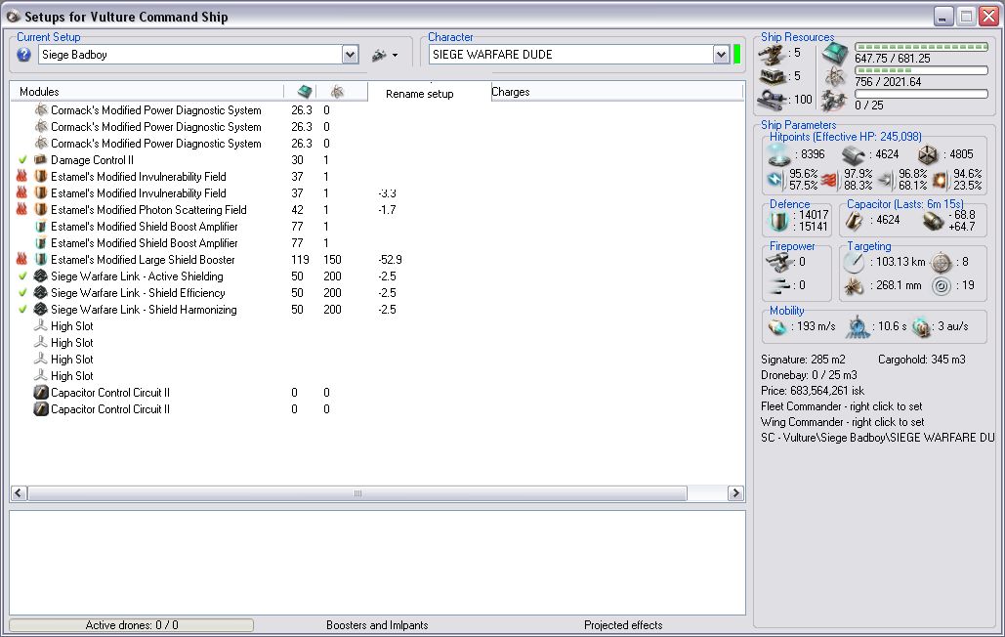Click the calibration resource icon
The width and height of the screenshot is (1005, 637).
coord(772,100)
